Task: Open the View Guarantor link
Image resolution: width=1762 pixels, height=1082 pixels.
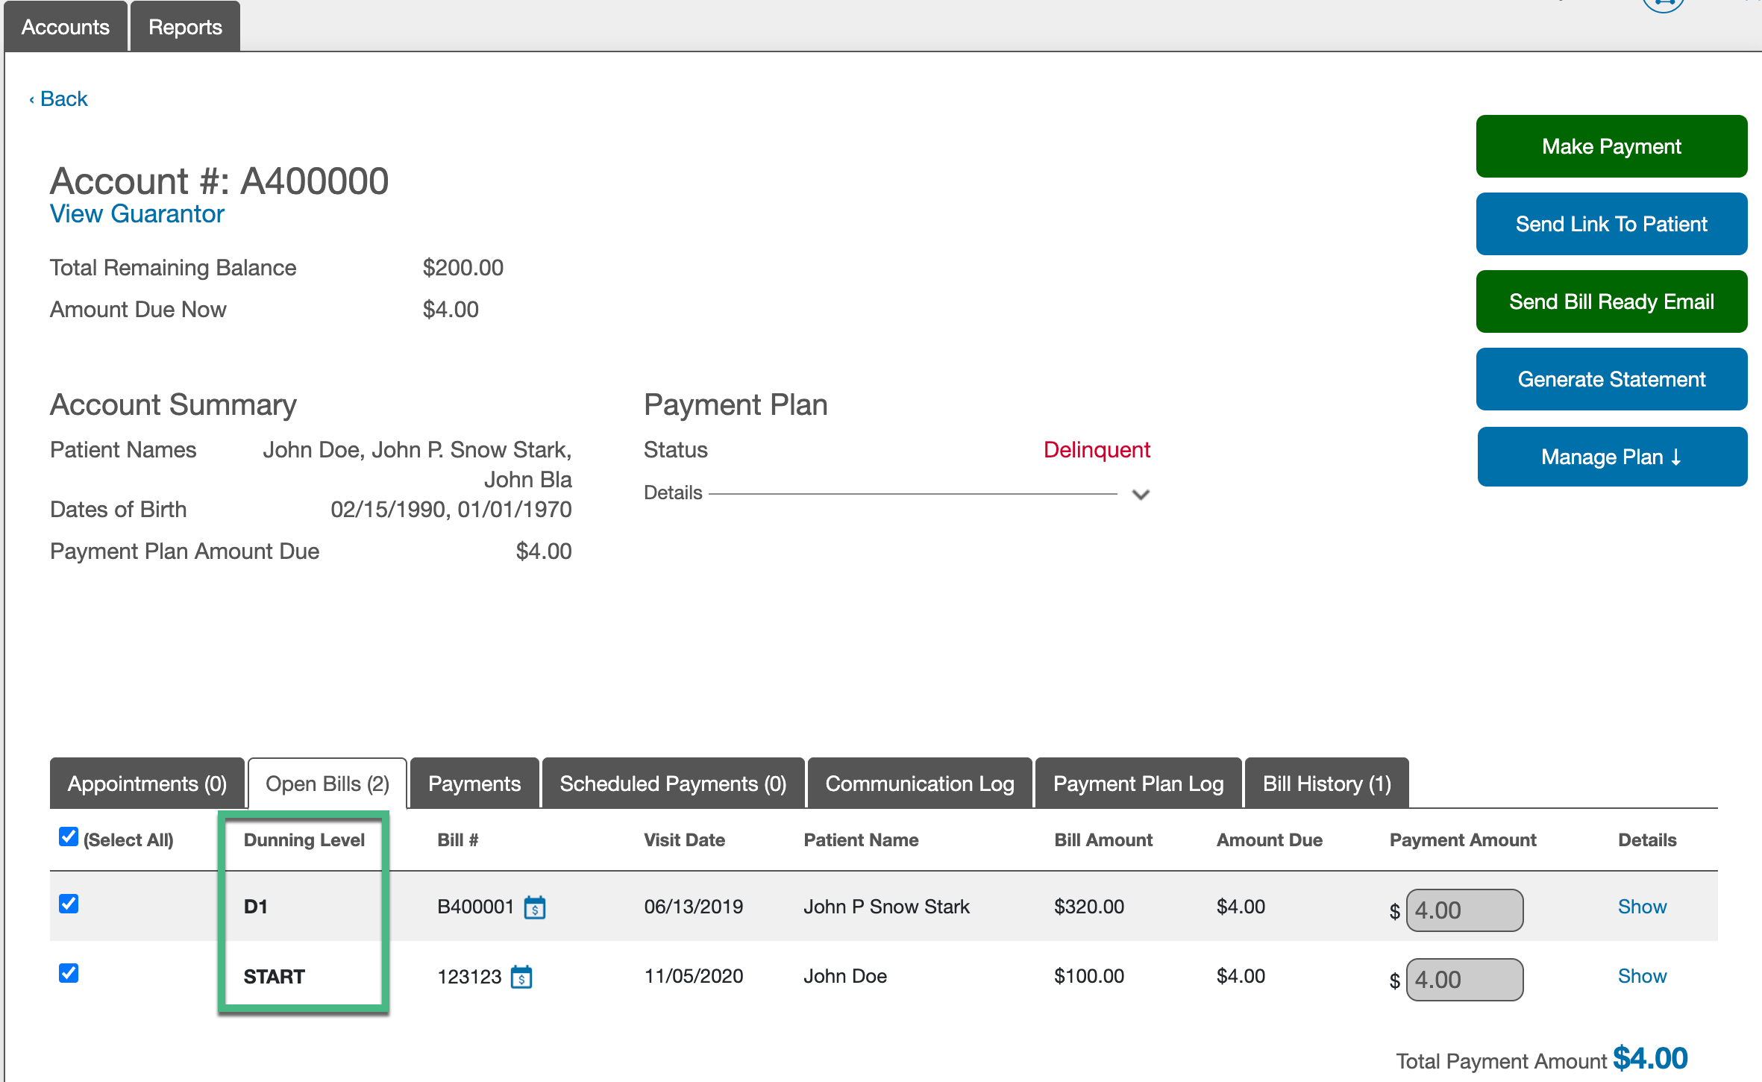Action: (x=137, y=214)
